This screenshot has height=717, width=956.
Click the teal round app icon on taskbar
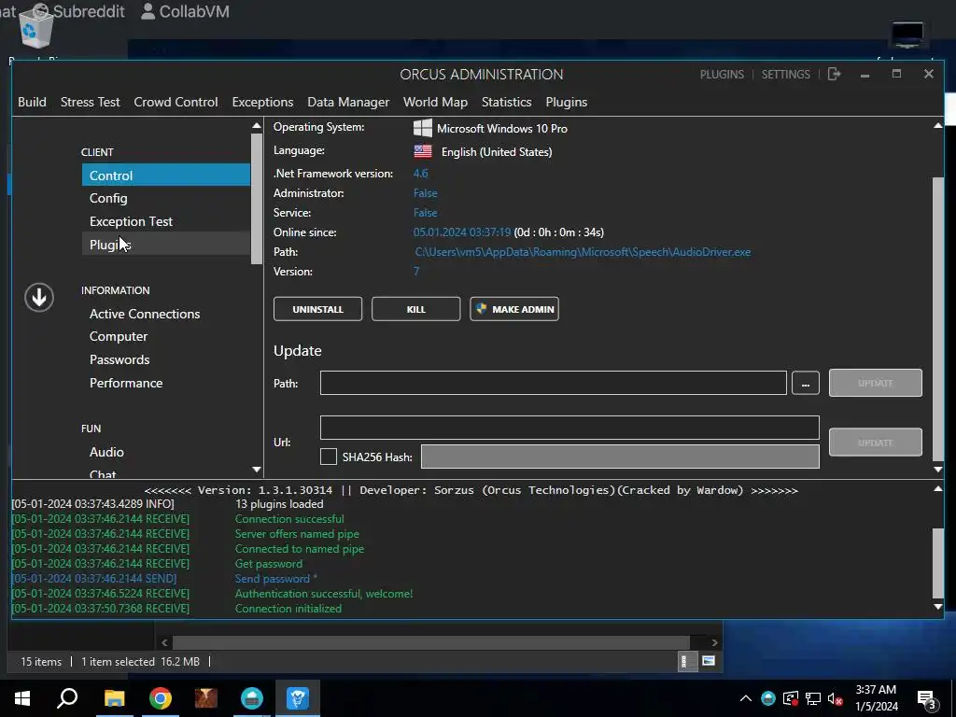click(x=252, y=698)
